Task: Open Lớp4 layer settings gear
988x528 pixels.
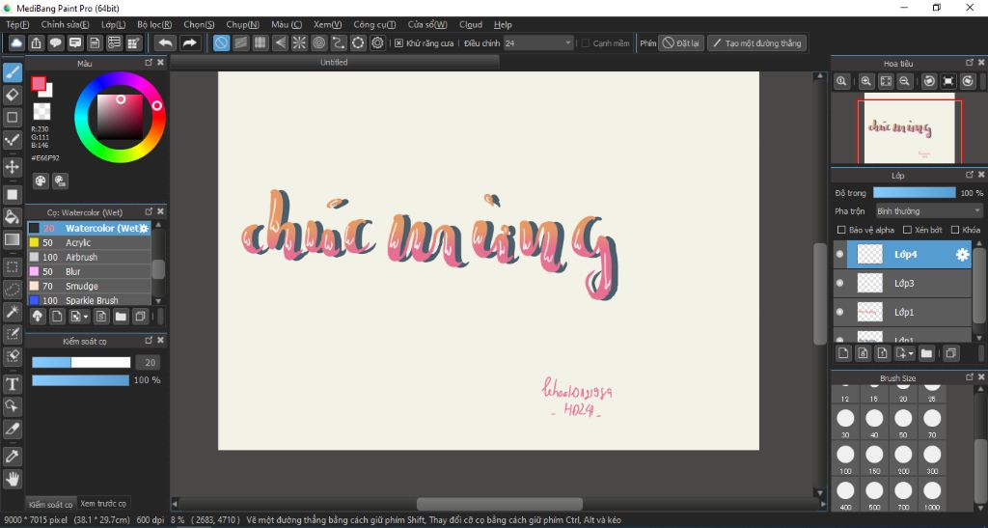Action: point(962,254)
